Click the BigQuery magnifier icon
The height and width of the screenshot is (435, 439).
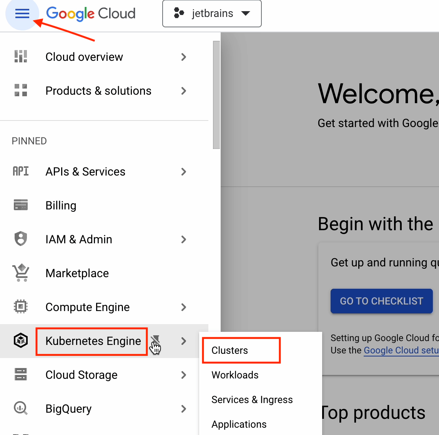tap(21, 408)
